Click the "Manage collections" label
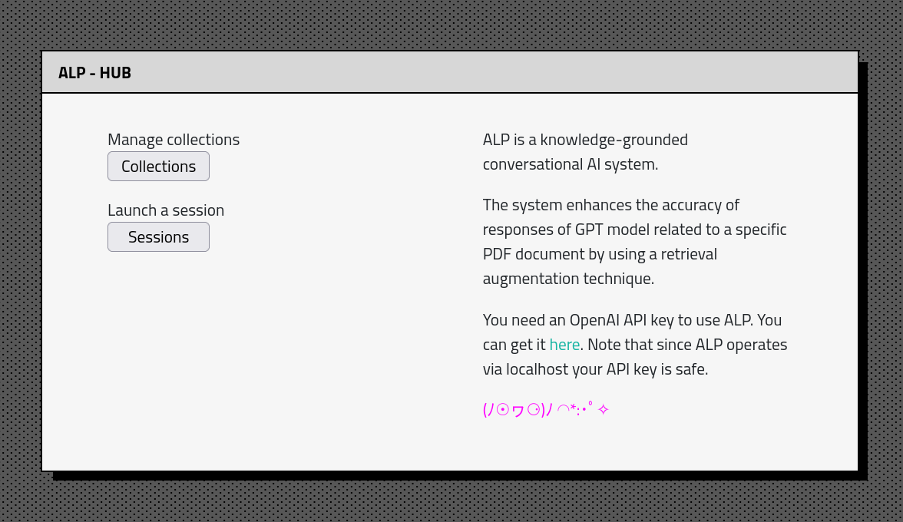903x522 pixels. coord(174,140)
